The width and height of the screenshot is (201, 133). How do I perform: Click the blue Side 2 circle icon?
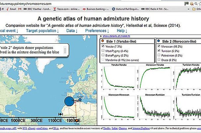158,41
